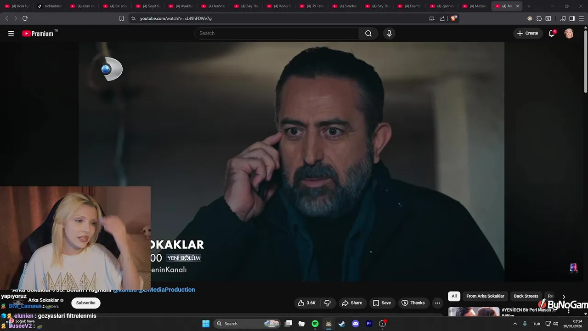This screenshot has width=588, height=331.
Task: Open the volume control in system tray
Action: coord(555,324)
